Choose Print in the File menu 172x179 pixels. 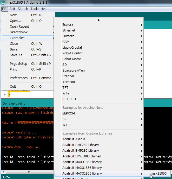[28, 69]
